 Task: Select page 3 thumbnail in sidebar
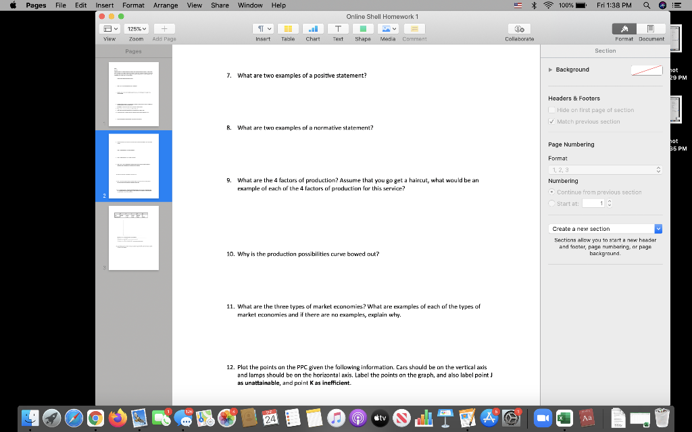coord(133,238)
